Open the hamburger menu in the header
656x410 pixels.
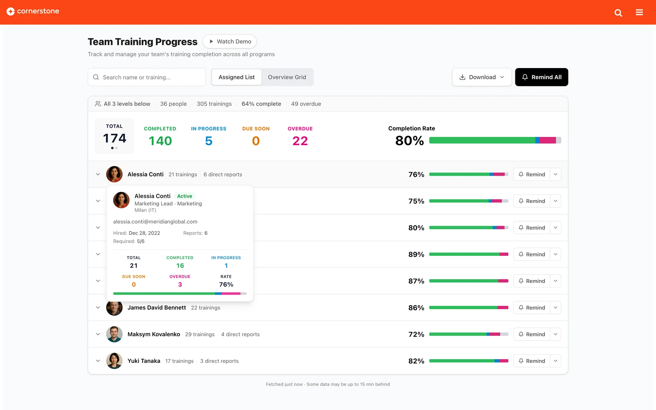(x=639, y=12)
